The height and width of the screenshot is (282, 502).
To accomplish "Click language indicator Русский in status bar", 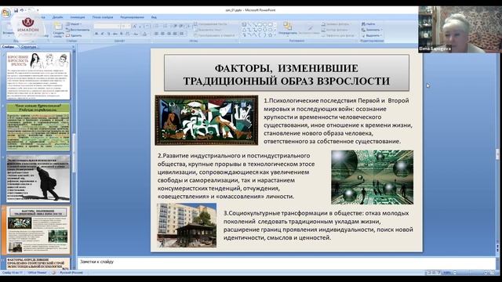I will 71,273.
